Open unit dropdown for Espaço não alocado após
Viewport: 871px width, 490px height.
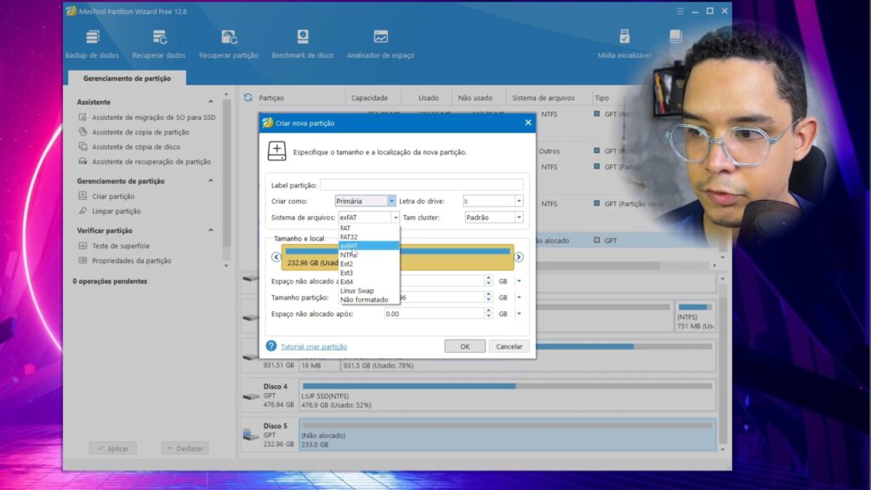(x=519, y=314)
